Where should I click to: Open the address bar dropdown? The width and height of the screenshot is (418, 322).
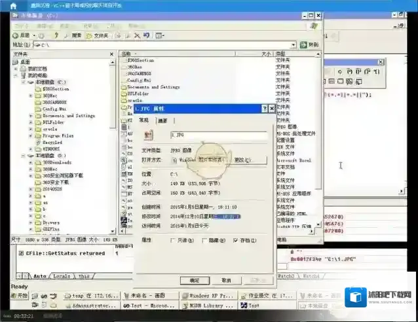click(x=294, y=45)
